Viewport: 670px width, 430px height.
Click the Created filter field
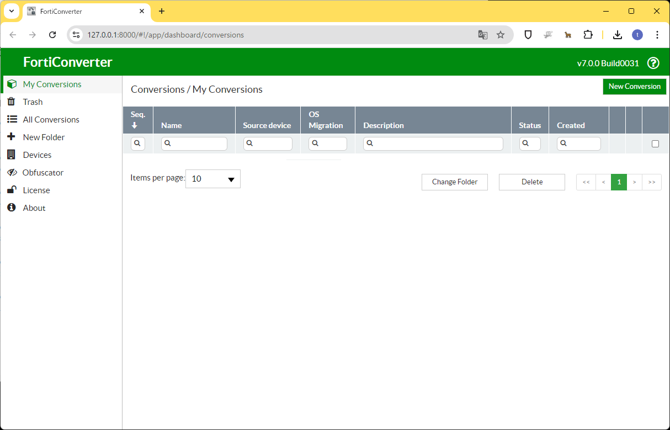tap(579, 144)
